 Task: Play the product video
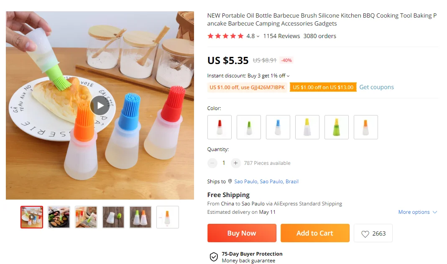(100, 105)
